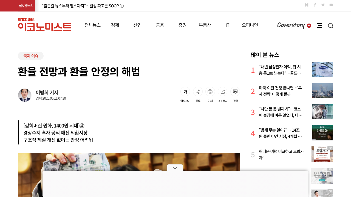Viewport: 351px width, 197px height.
Task: Open 금융 menu
Action: 160,25
